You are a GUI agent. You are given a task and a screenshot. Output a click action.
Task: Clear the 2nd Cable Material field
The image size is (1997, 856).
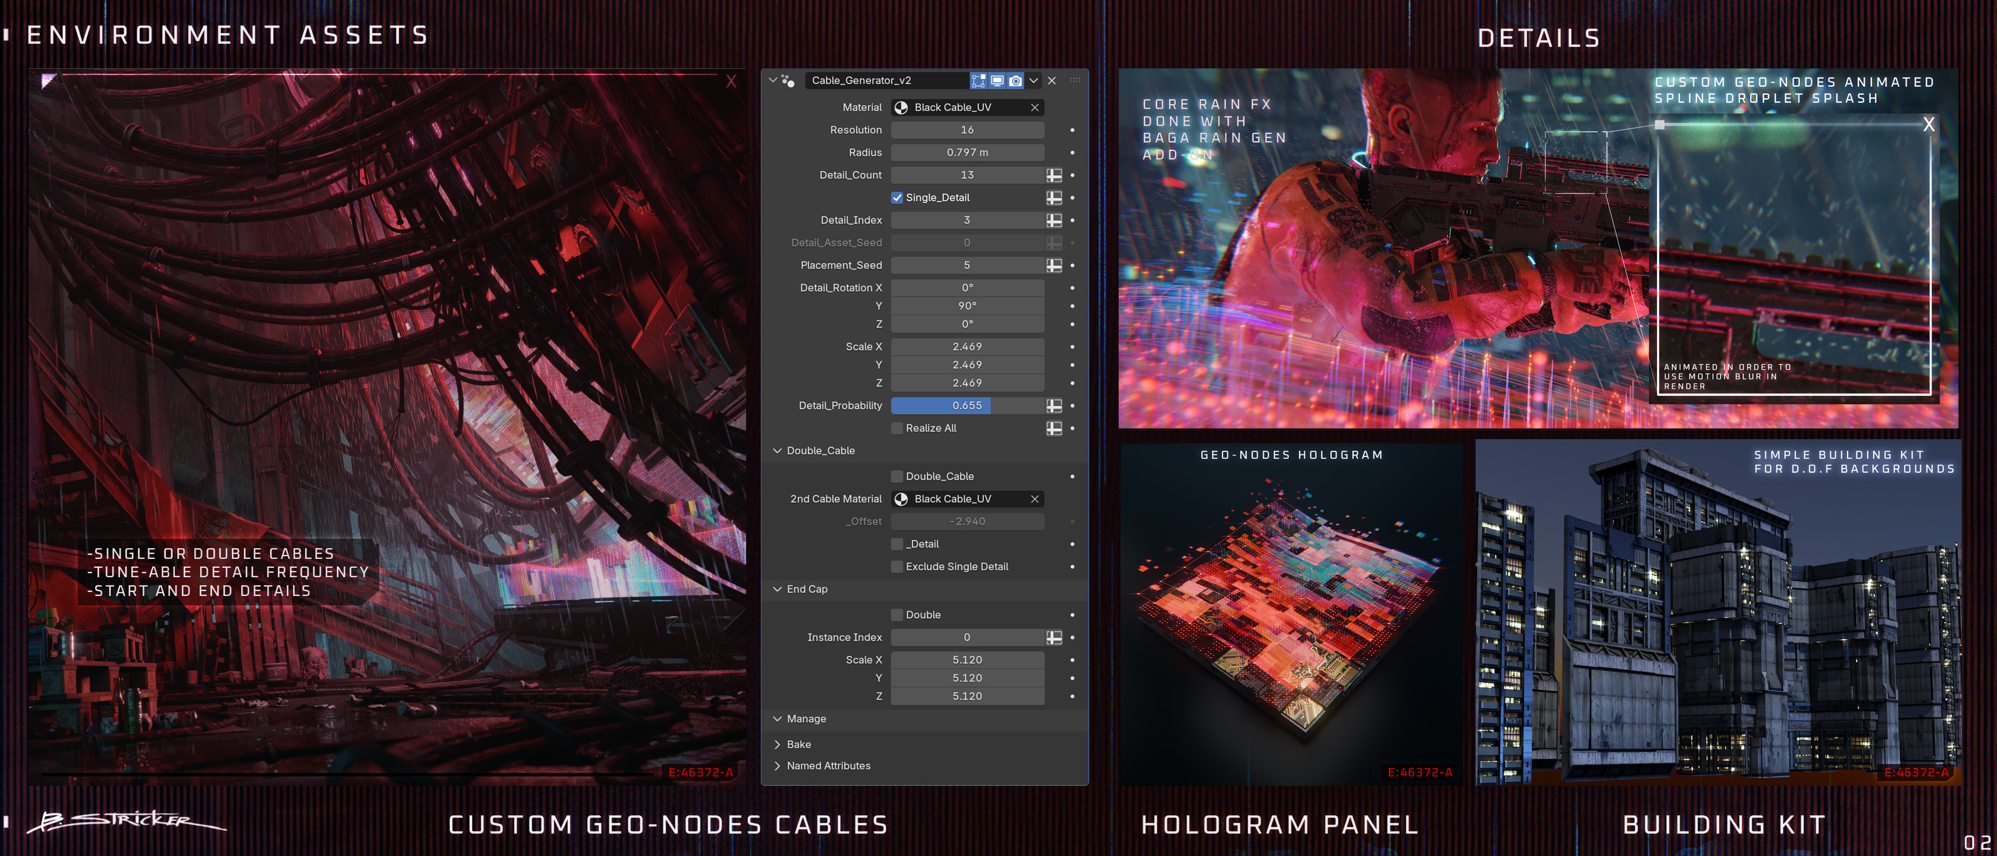point(1034,499)
